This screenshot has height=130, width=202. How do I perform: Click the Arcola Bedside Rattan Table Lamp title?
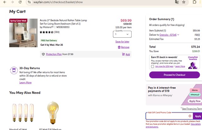[63, 22]
